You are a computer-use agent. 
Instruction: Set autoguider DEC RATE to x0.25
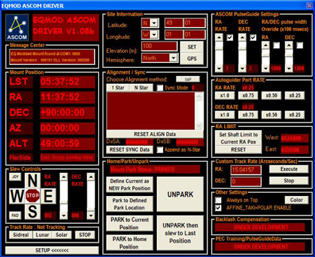click(x=295, y=115)
